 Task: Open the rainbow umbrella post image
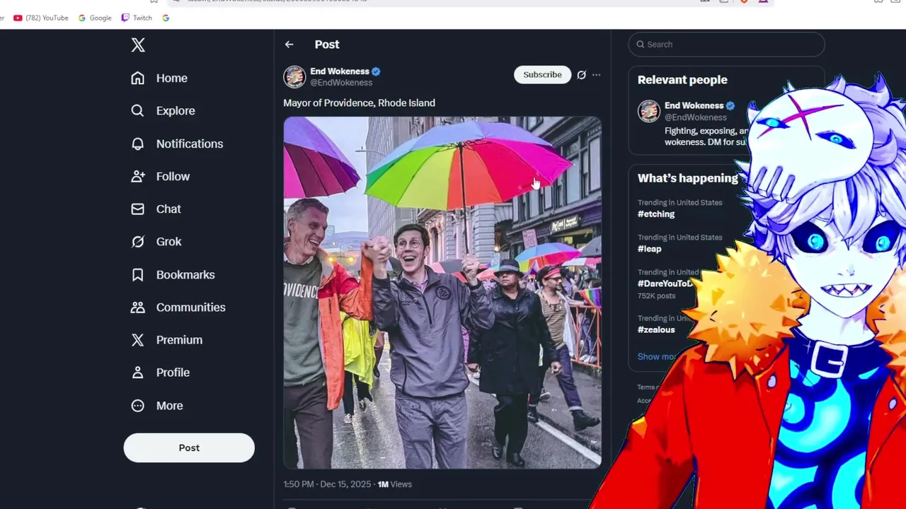tap(442, 293)
